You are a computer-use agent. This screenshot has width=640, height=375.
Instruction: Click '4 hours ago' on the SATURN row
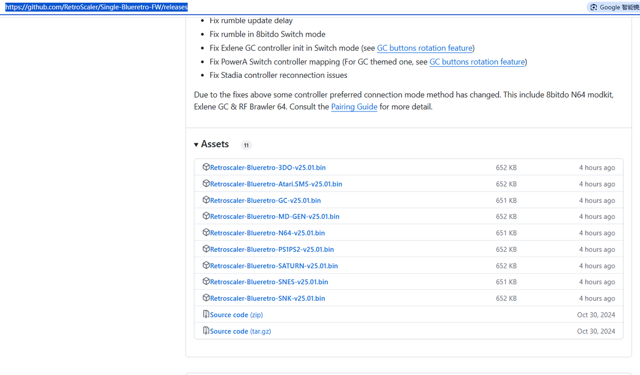(x=597, y=266)
